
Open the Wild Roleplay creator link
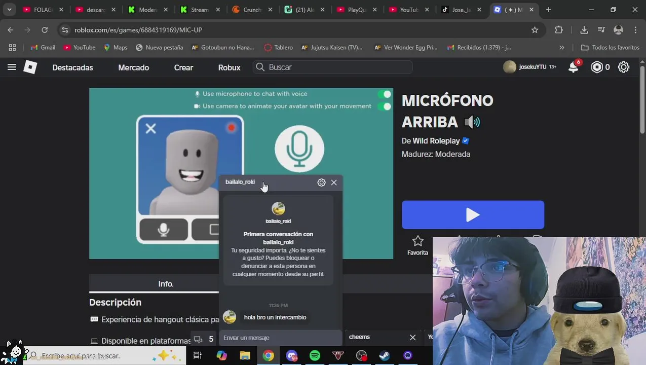(x=436, y=141)
